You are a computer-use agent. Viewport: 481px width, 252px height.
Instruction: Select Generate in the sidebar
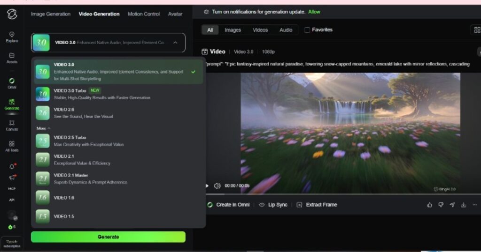pos(12,104)
